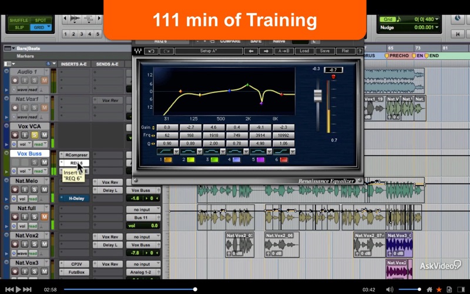Toggle EQ band 3 green on/off
Screen dimensions: 470x294
click(x=214, y=159)
